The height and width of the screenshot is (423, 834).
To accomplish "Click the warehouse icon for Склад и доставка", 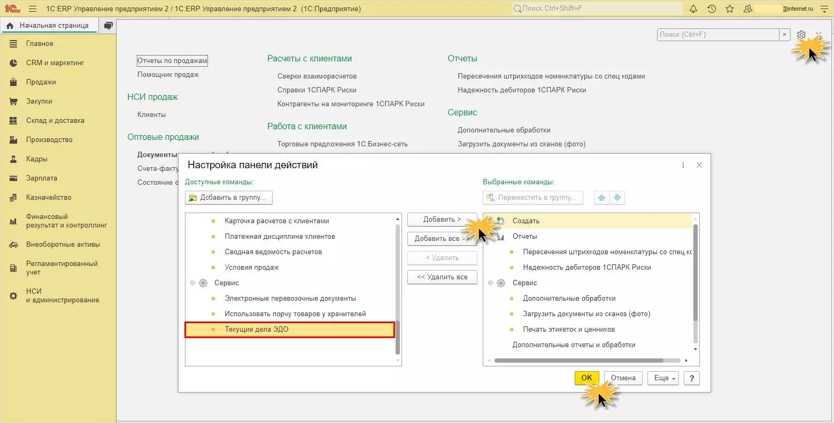I will pyautogui.click(x=13, y=121).
